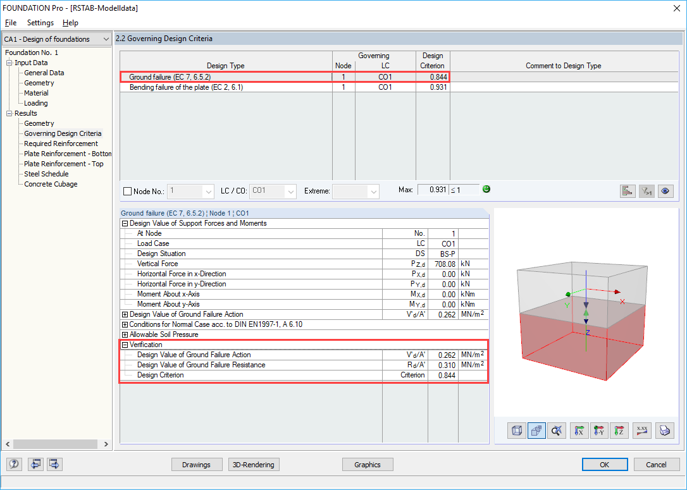Select Material in the tree
The image size is (687, 490).
36,93
